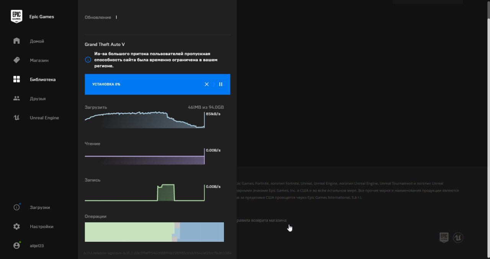Screen dimensions: 490x259
Task: Click the blue area of the Операции chart
Action: pyautogui.click(x=202, y=232)
